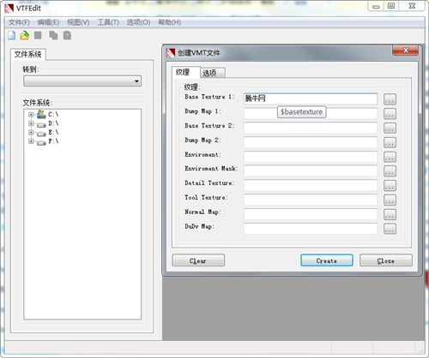Switch to the 选项 tab
This screenshot has width=429, height=358.
[x=213, y=73]
